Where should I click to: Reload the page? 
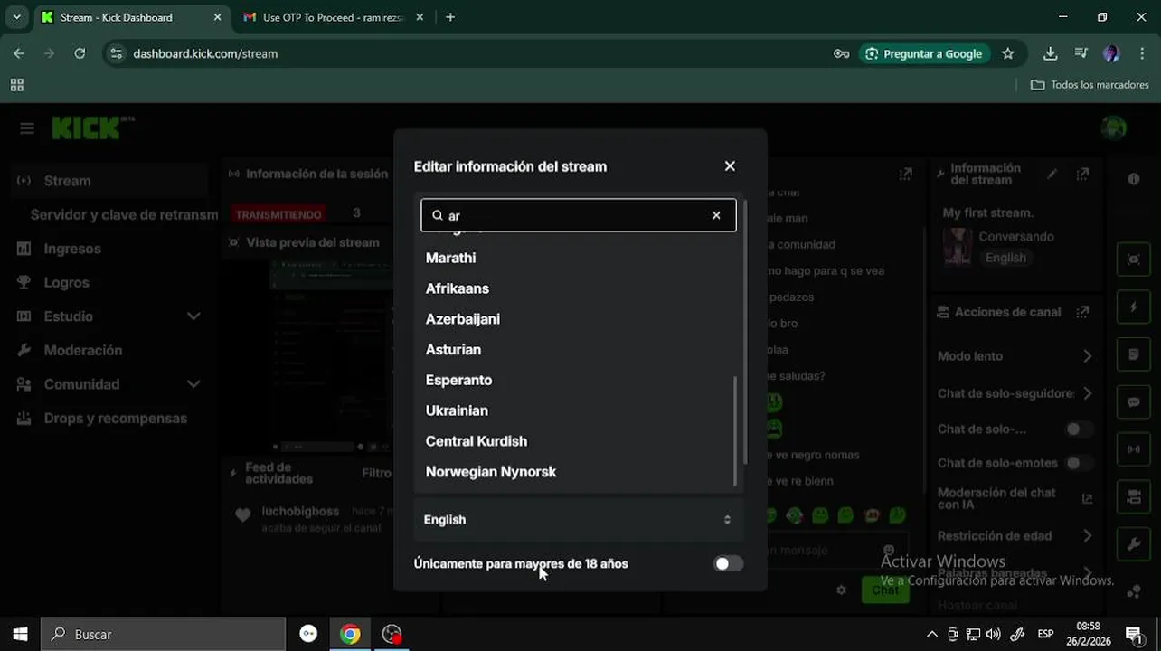pyautogui.click(x=80, y=53)
